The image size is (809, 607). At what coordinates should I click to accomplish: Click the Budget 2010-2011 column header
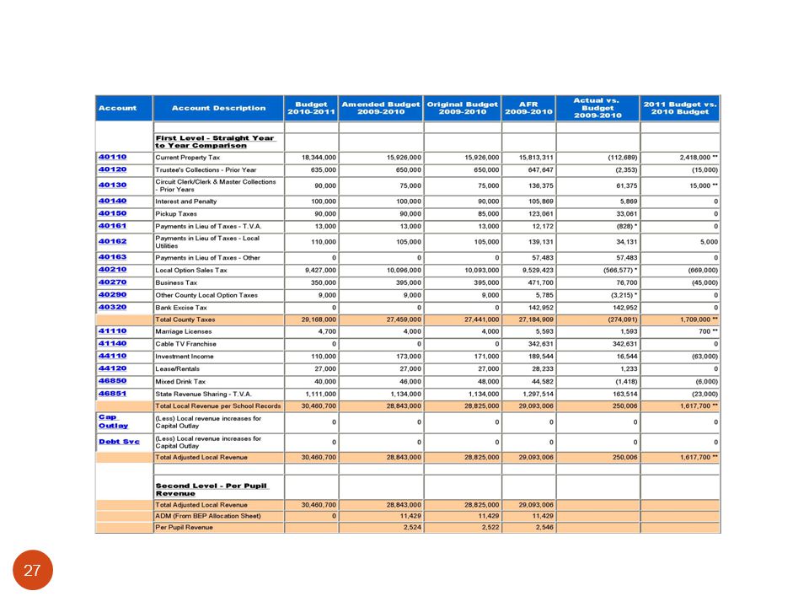point(311,108)
